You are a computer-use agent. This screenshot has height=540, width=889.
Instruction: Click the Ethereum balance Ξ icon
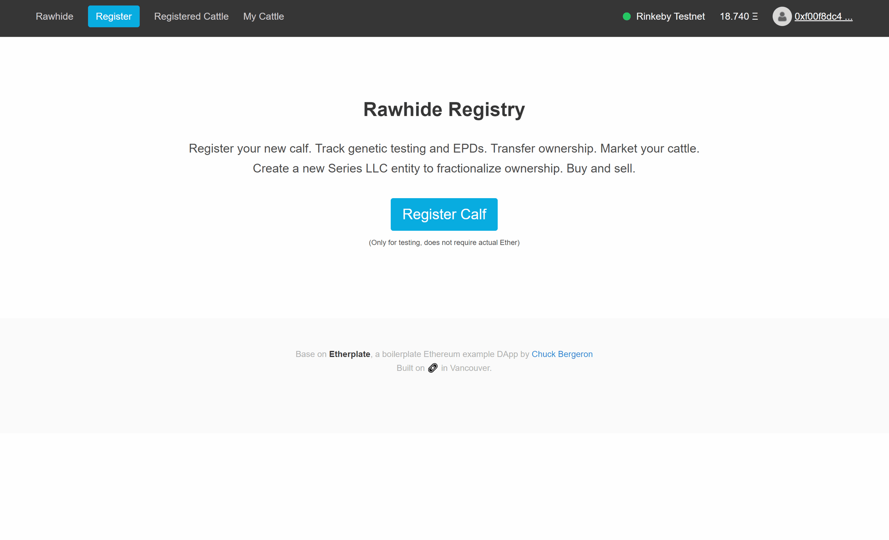pos(757,17)
